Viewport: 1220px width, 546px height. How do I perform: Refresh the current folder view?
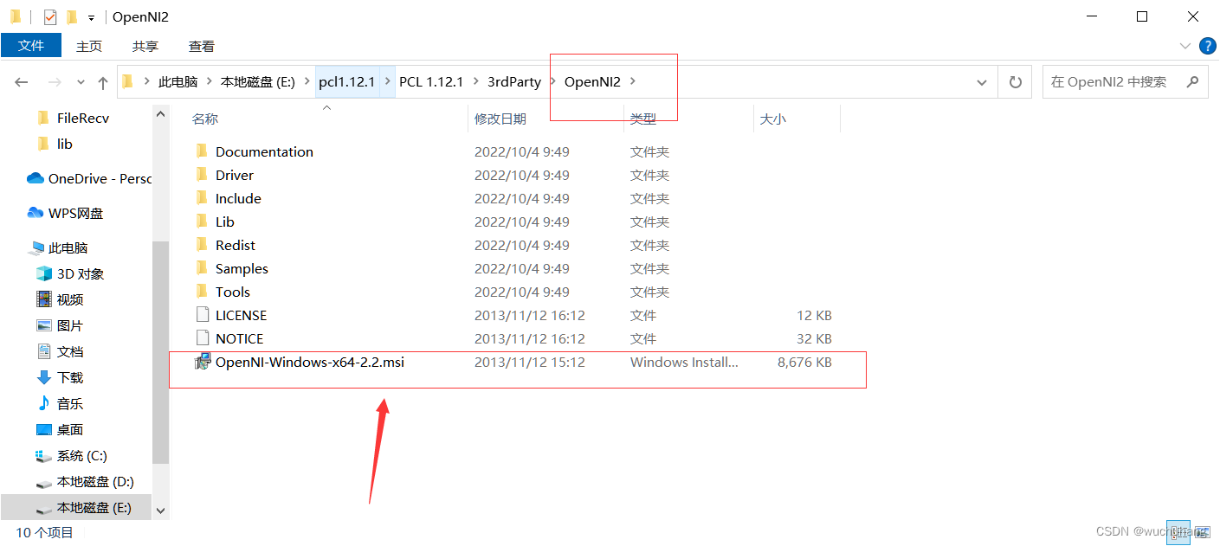tap(1015, 82)
